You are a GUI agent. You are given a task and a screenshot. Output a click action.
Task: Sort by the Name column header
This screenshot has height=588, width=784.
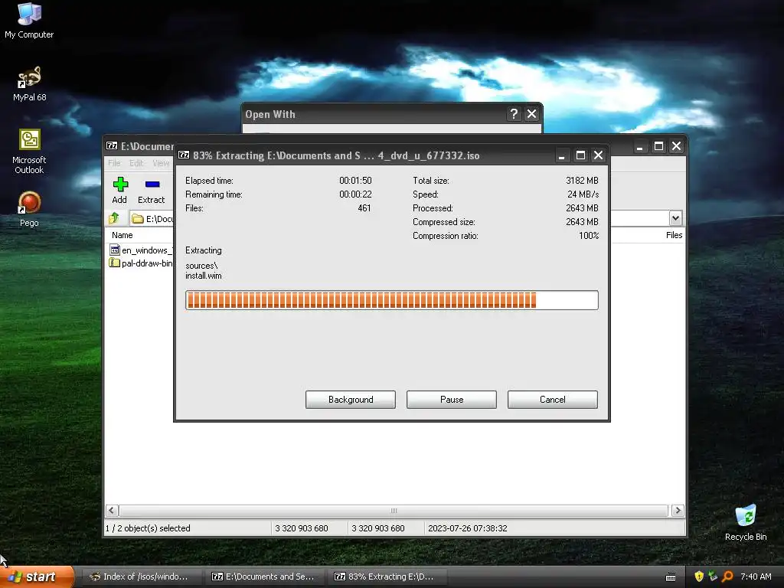(x=122, y=235)
